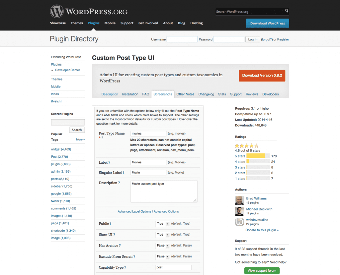Image resolution: width=340 pixels, height=275 pixels.
Task: Click the Search WordPress.org field
Action: pyautogui.click(x=250, y=12)
